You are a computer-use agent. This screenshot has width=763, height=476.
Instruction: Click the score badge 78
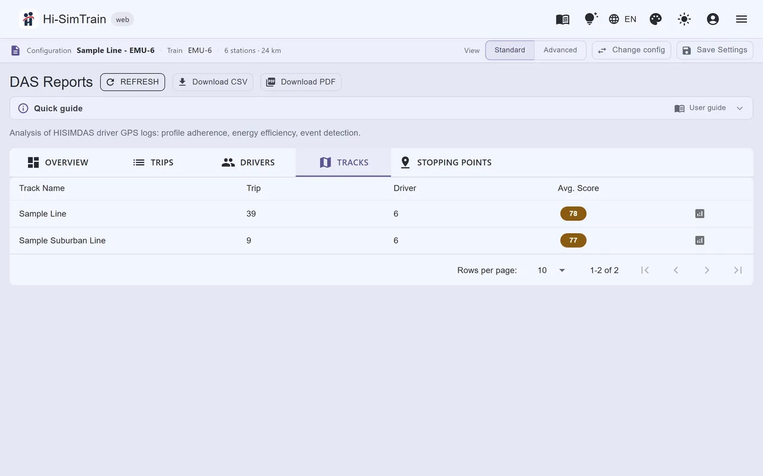point(573,214)
